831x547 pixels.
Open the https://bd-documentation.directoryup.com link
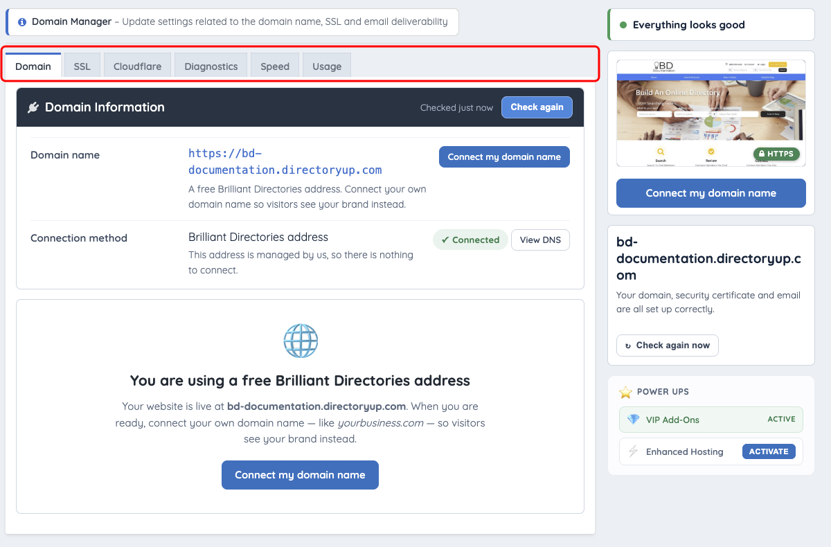(285, 161)
